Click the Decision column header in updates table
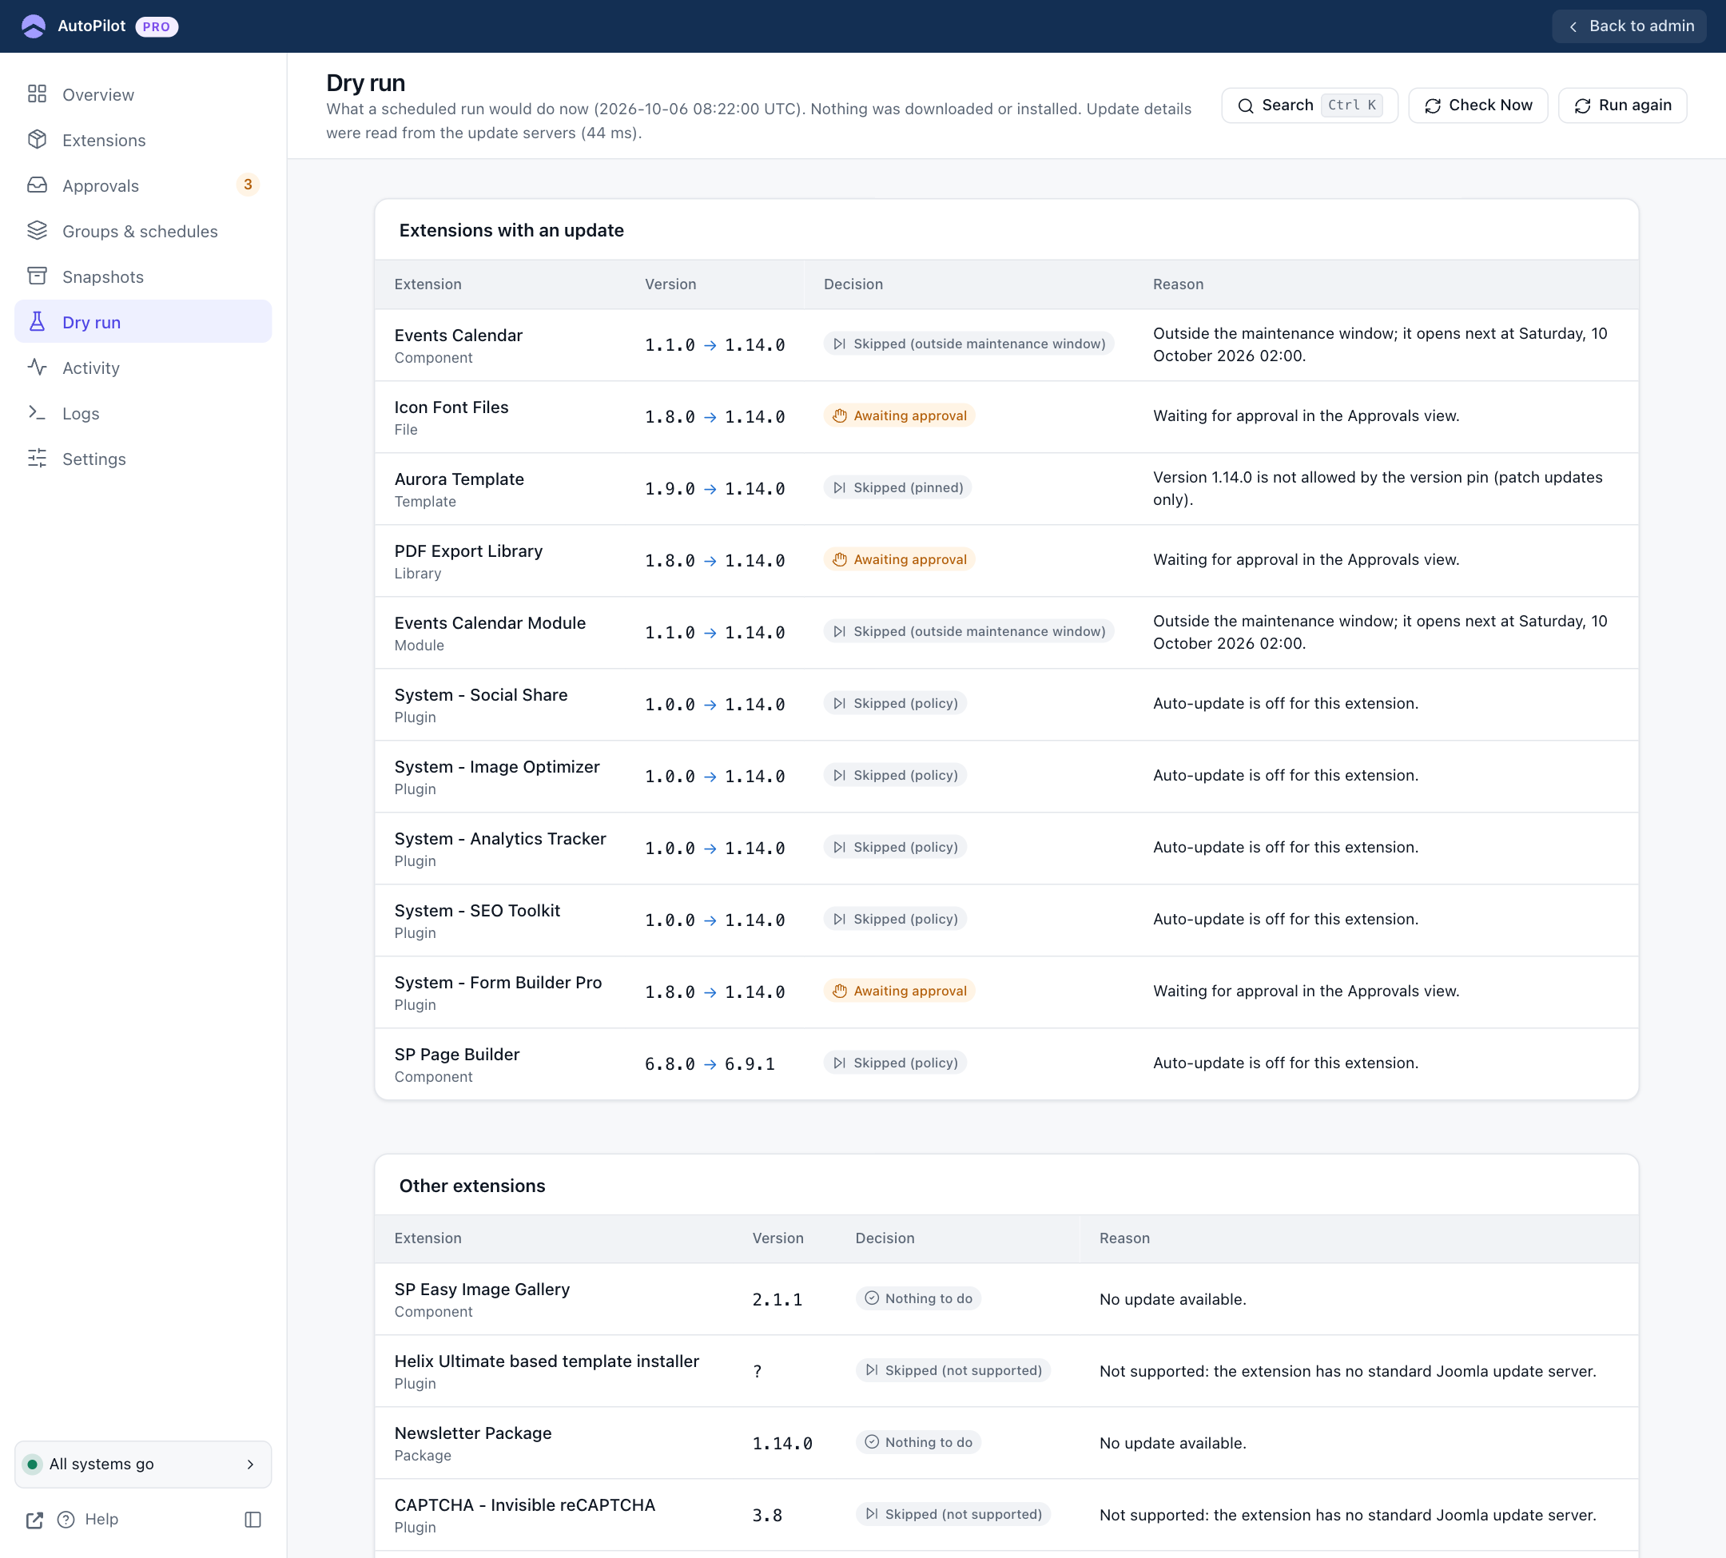 pos(853,284)
